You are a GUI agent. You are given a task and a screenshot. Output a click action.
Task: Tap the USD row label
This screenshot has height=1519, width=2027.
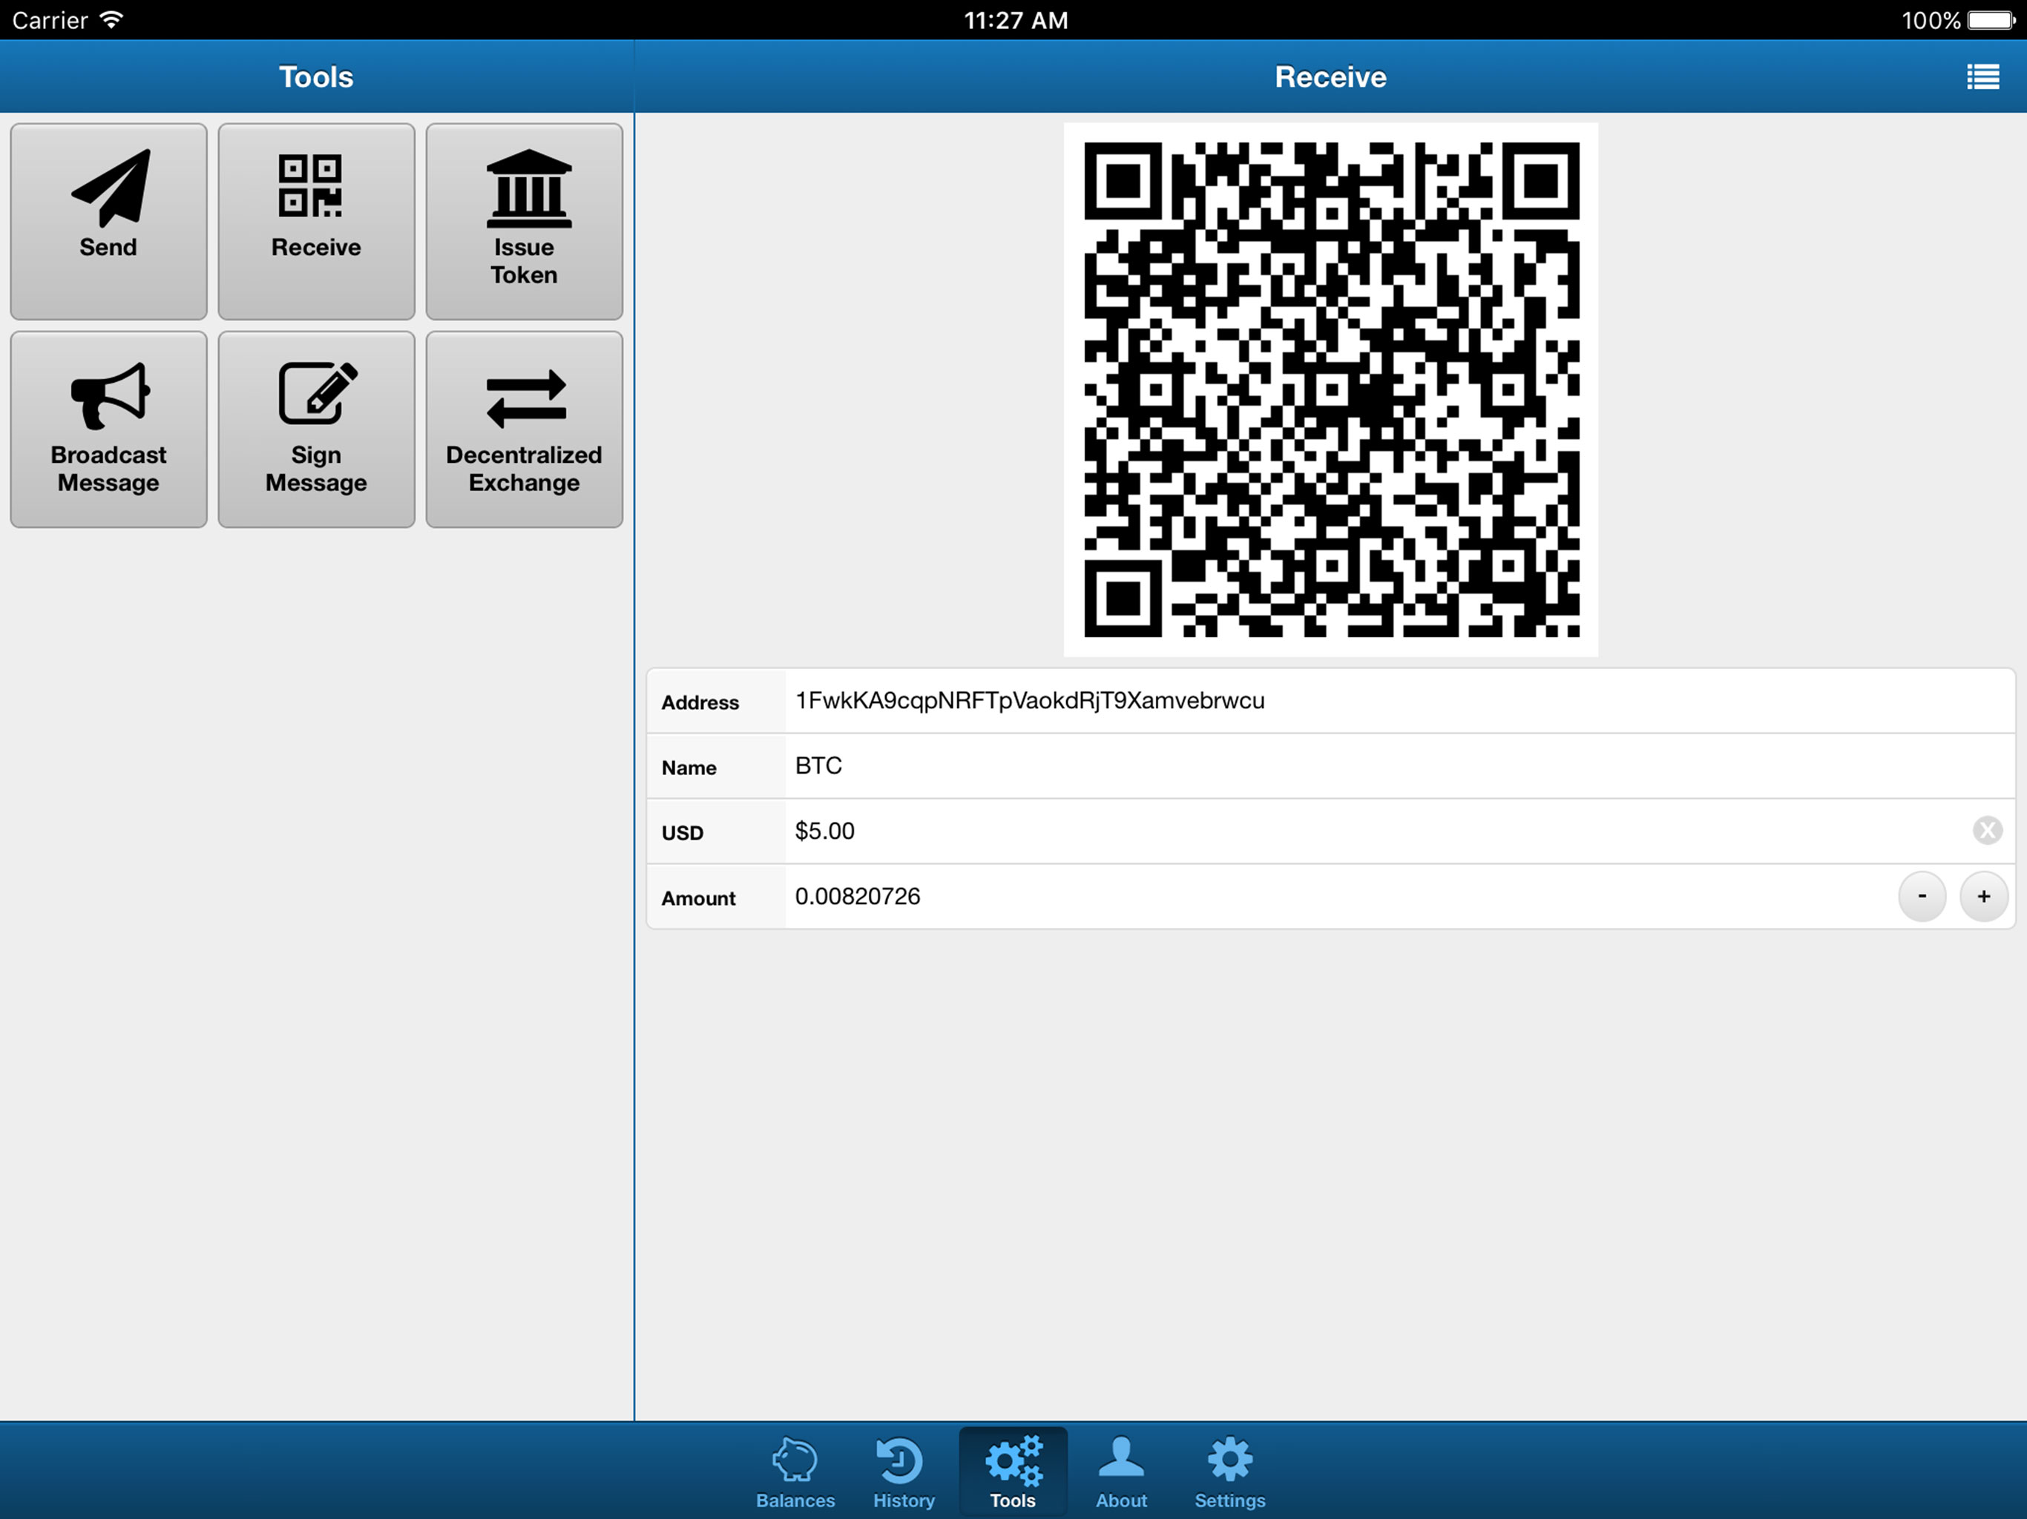683,833
